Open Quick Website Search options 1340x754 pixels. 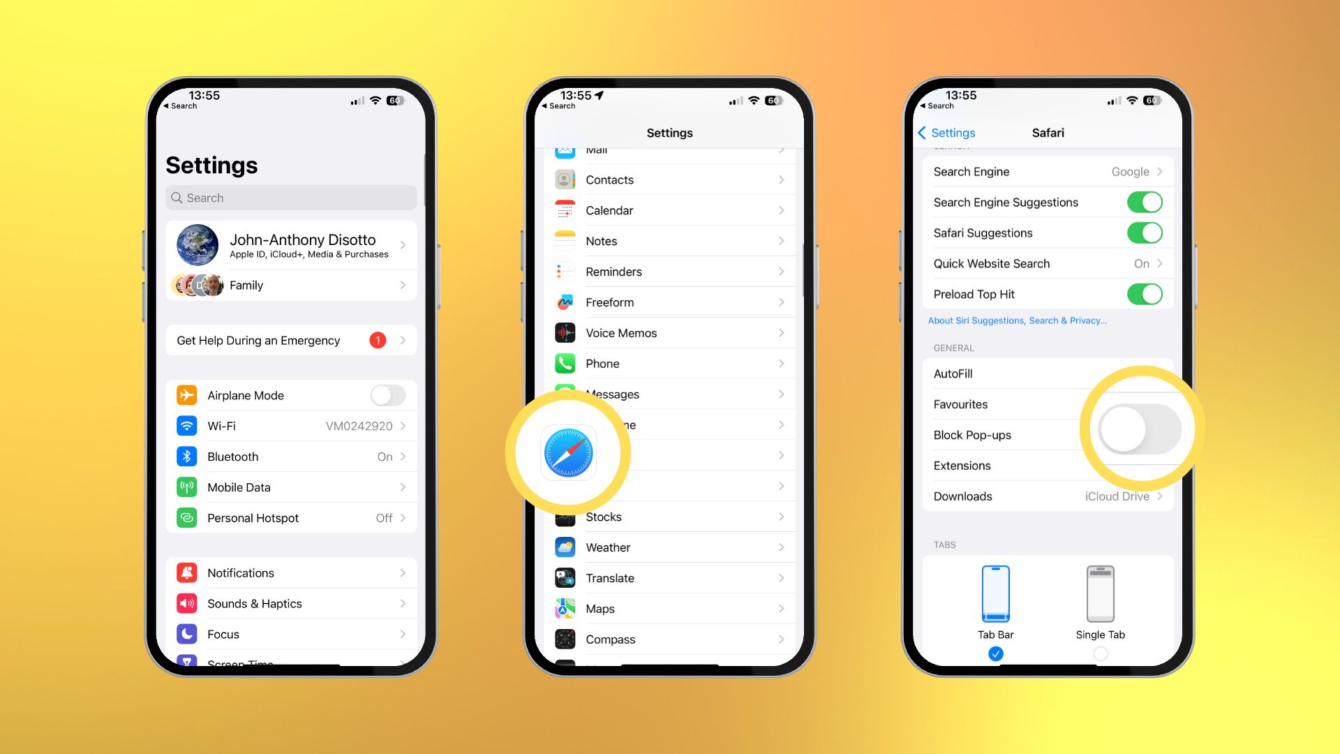[x=1045, y=263]
